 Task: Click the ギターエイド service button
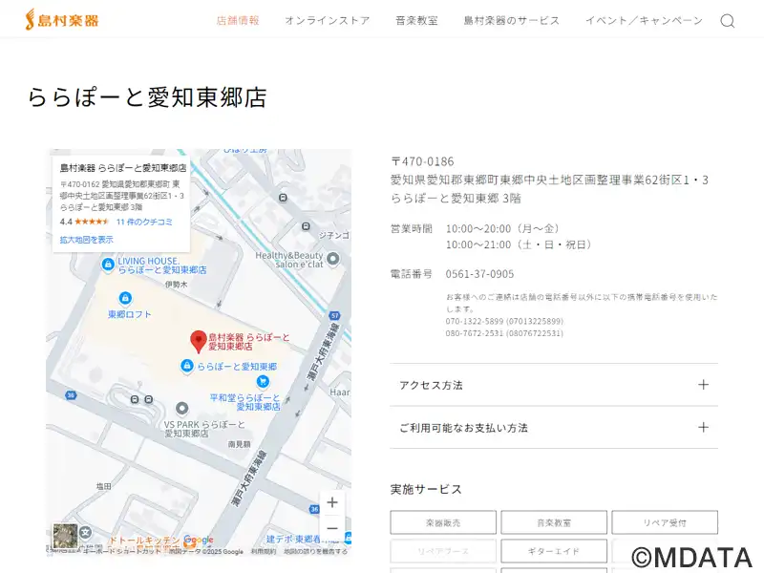tap(554, 551)
